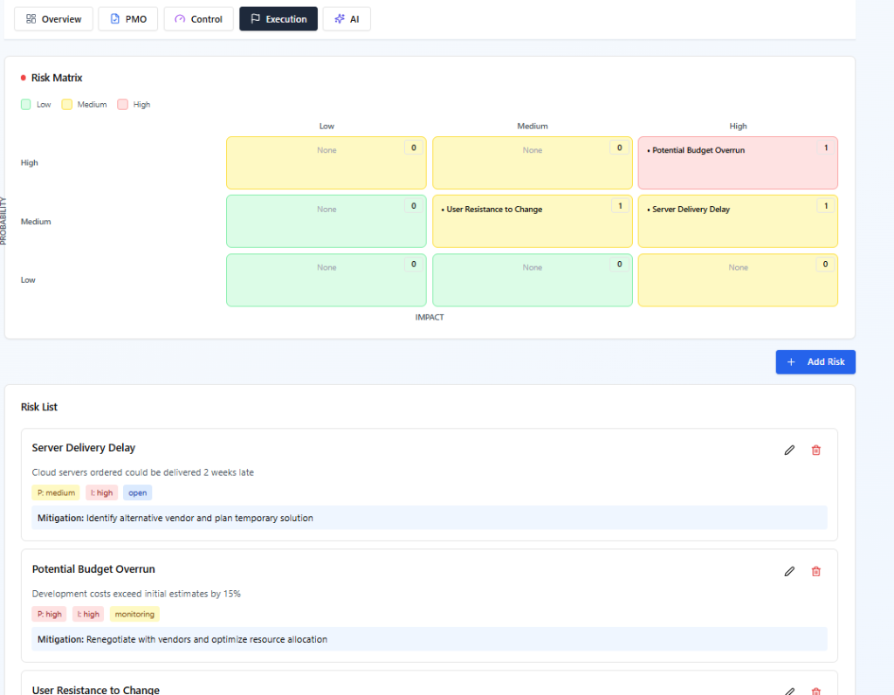Click 'Cloud servers ordered could be delivered' description
Image resolution: width=894 pixels, height=695 pixels.
pos(142,472)
